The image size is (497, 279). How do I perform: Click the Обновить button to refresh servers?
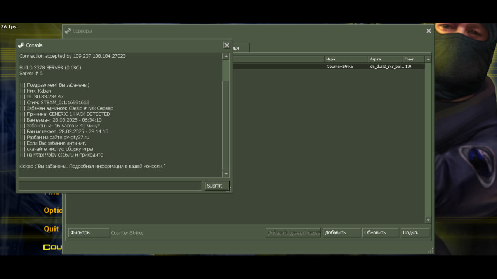pyautogui.click(x=381, y=232)
